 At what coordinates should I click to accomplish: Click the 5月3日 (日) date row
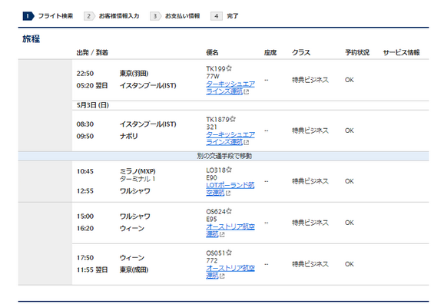pos(250,105)
